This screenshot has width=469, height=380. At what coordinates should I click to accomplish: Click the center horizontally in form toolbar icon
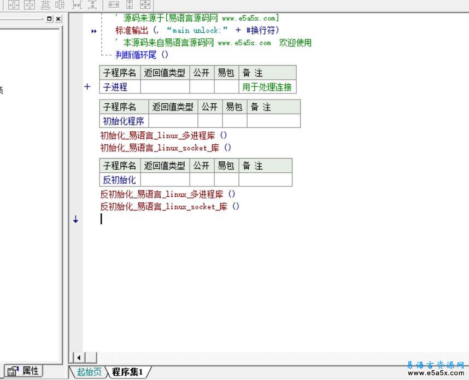(14, 4)
